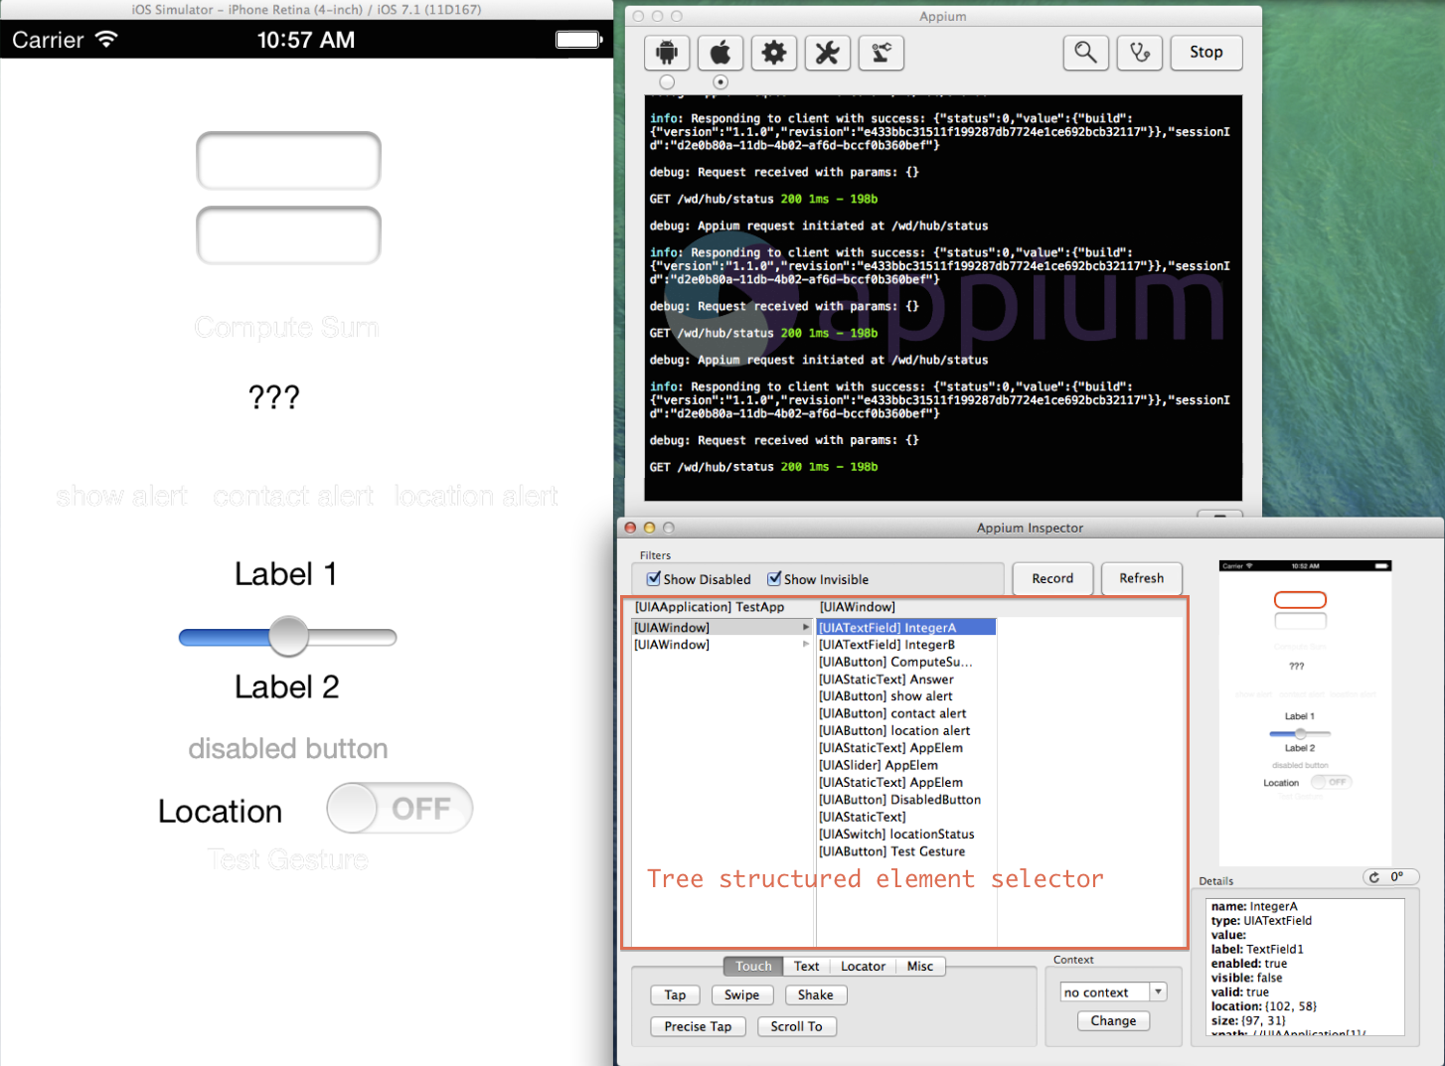Select [UIAButton] show alert element
Image resolution: width=1445 pixels, height=1066 pixels.
pyautogui.click(x=905, y=695)
